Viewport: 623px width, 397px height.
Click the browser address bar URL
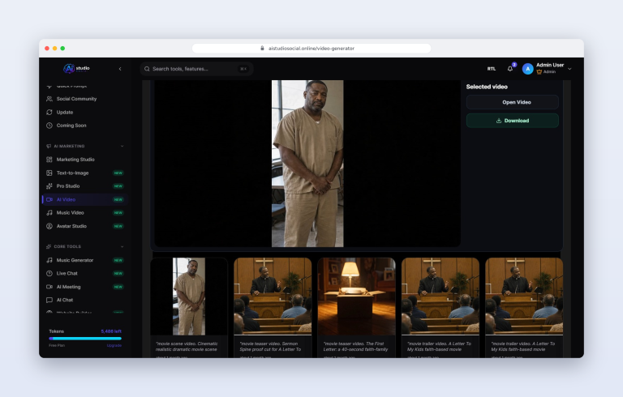tap(311, 49)
